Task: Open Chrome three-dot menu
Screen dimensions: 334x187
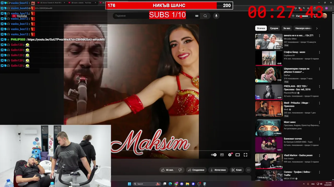Action: point(331,8)
